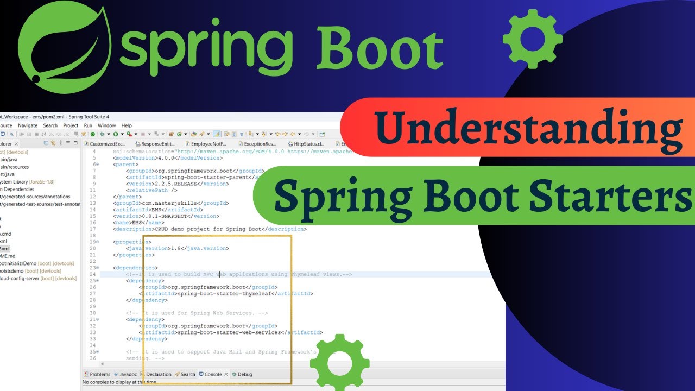Open the Javadoc tab
The image size is (695, 391).
coord(124,374)
